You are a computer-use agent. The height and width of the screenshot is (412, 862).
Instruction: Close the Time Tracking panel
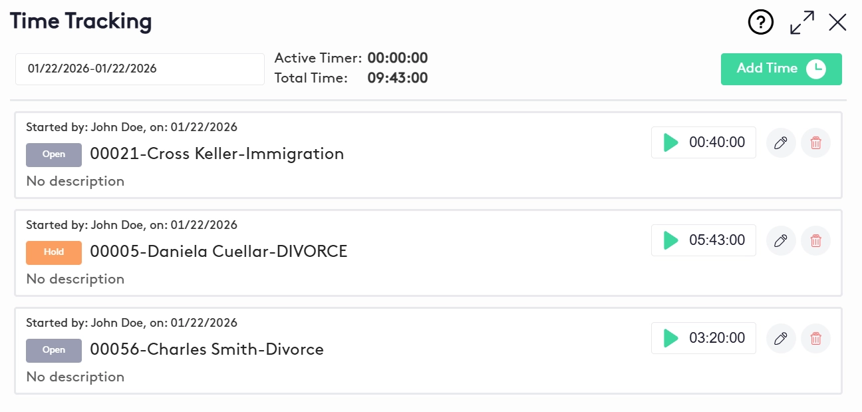[x=837, y=23]
